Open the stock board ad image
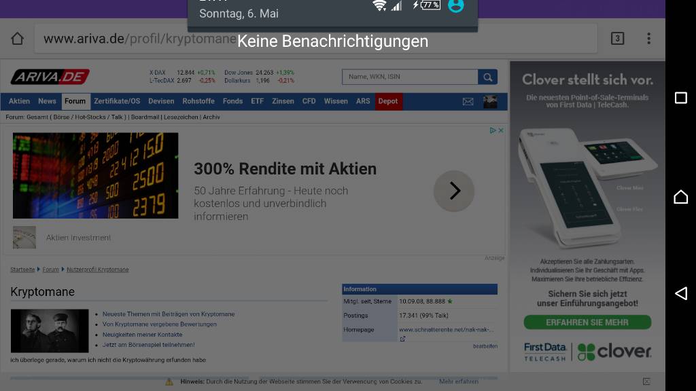 [95, 176]
